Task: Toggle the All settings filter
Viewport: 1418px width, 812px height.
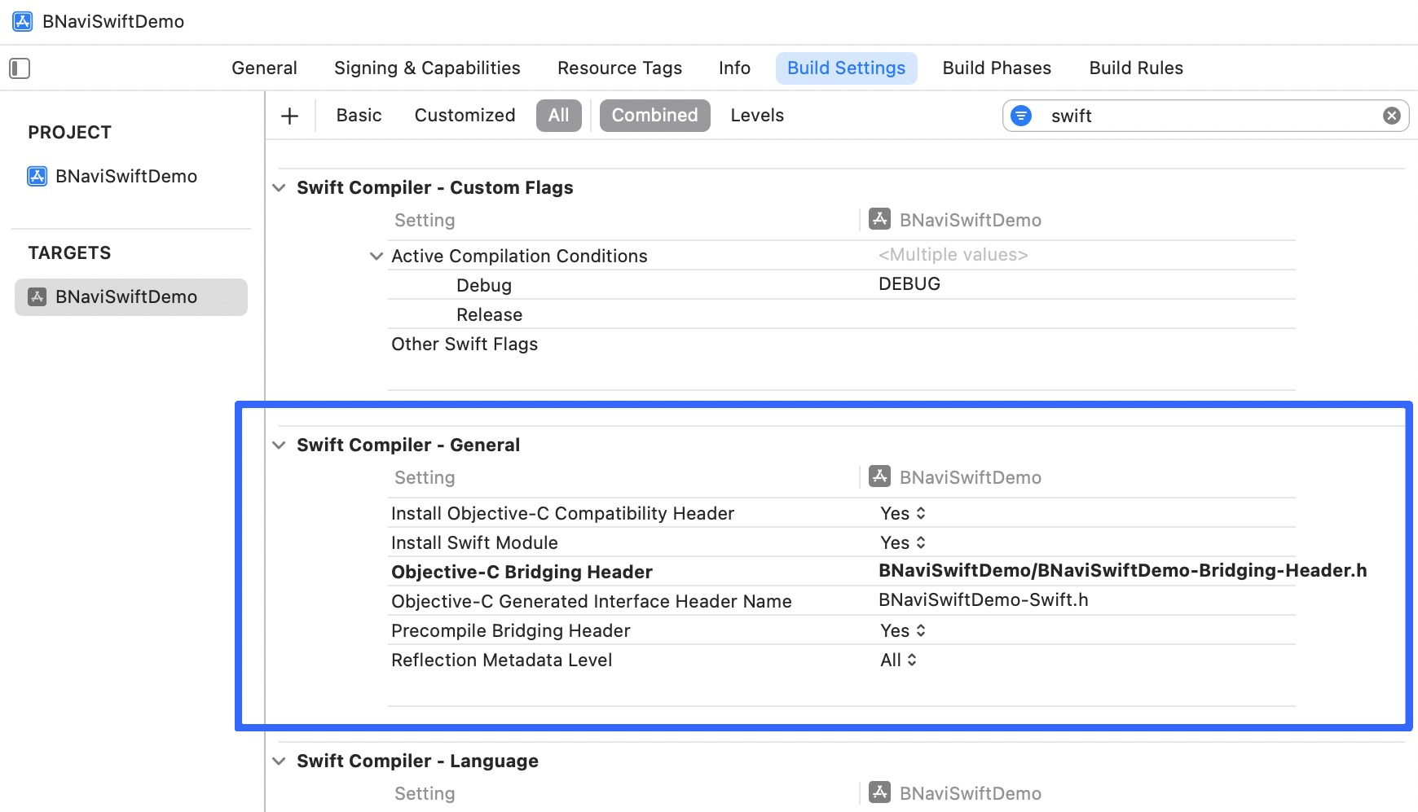Action: (558, 116)
